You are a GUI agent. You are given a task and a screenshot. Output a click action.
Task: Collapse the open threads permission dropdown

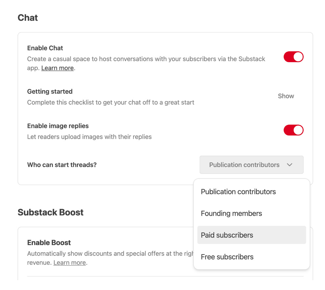tap(251, 165)
